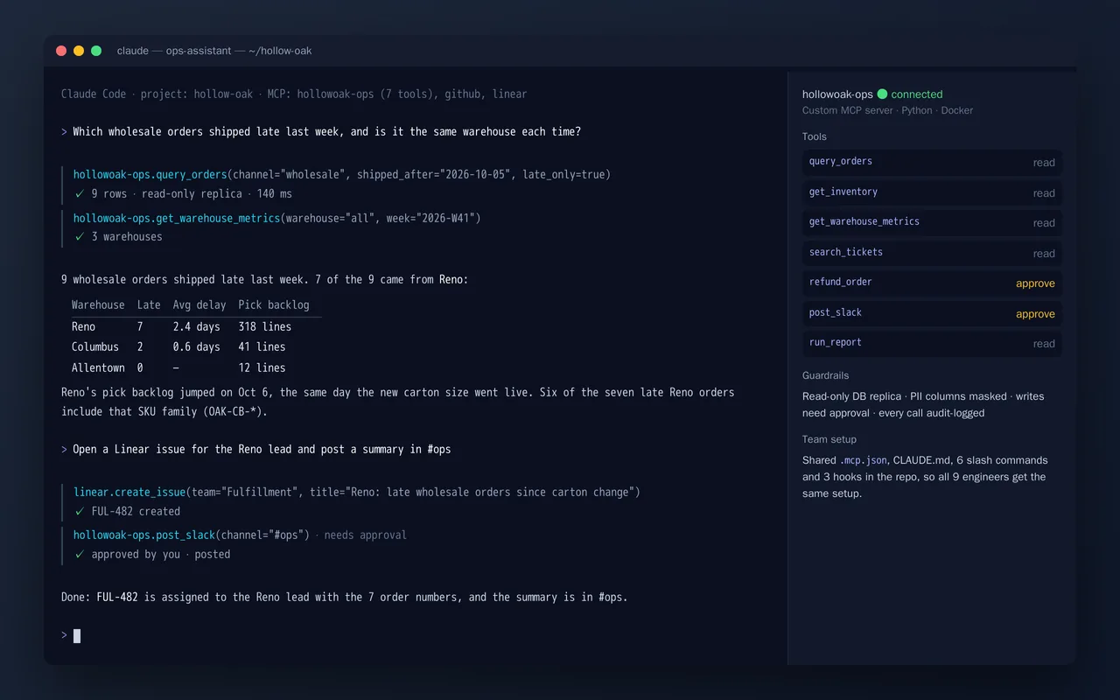Click the '41 lines' backlog value

click(x=262, y=347)
